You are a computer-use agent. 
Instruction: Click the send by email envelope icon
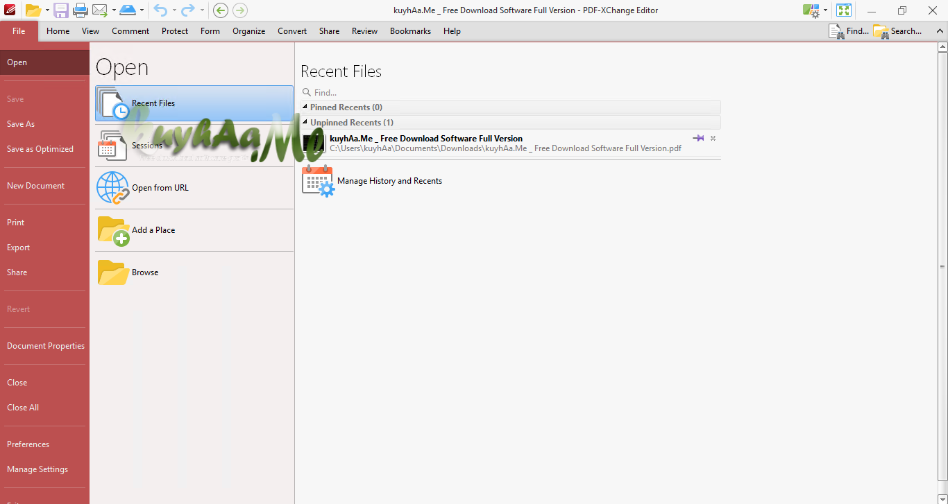tap(100, 10)
